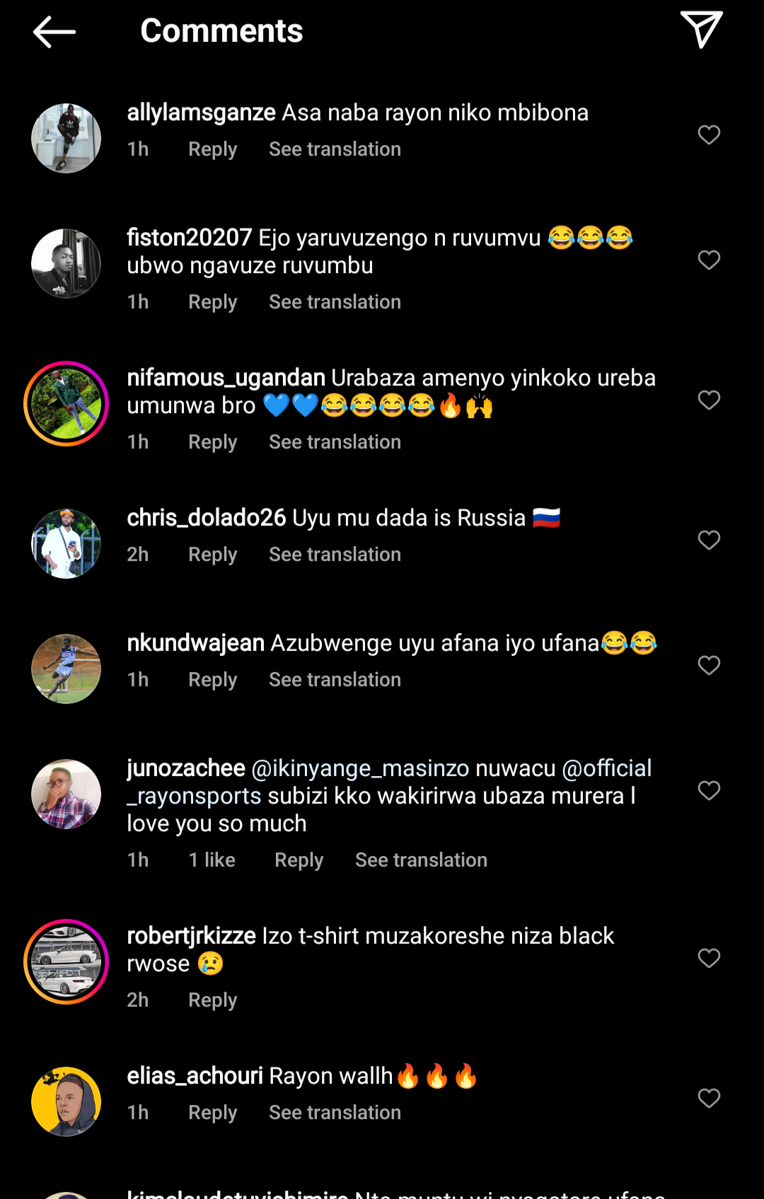View the 1 like on junozachee's comment
Screen dimensions: 764x1199
click(212, 860)
